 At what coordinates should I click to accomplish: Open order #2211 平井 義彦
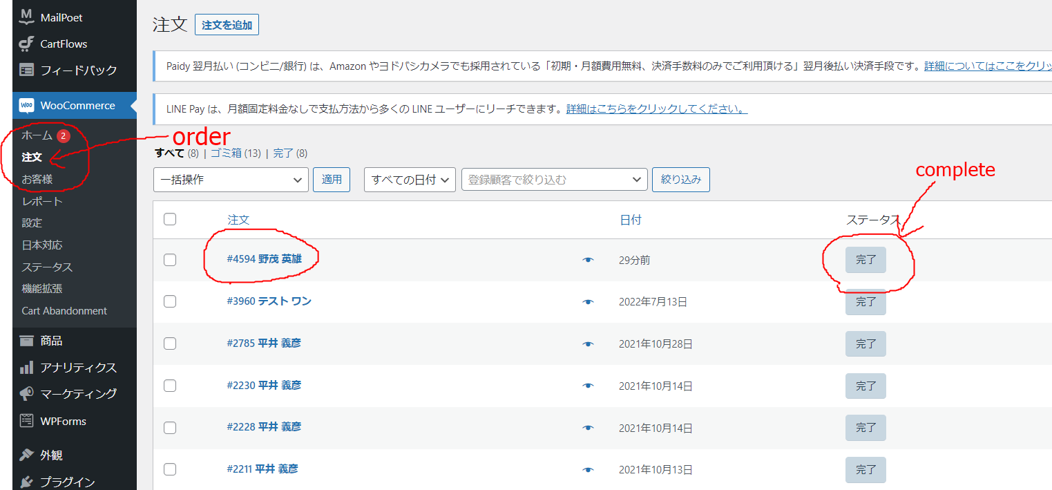point(262,469)
